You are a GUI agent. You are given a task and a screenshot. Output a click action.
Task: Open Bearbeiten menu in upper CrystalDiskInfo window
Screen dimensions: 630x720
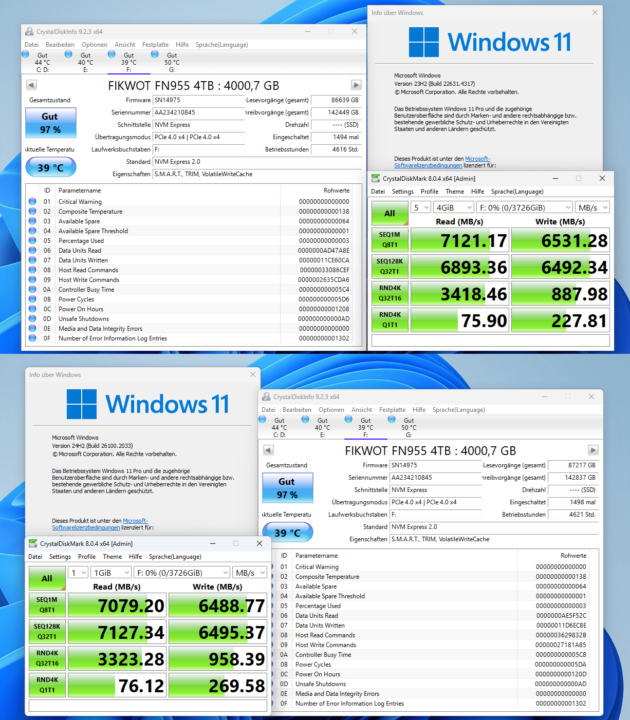click(x=60, y=45)
